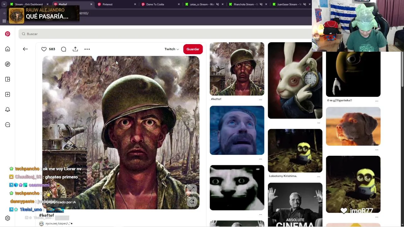404x227 pixels.
Task: Open the O m g//figurinha!! pin
Action: (353, 74)
